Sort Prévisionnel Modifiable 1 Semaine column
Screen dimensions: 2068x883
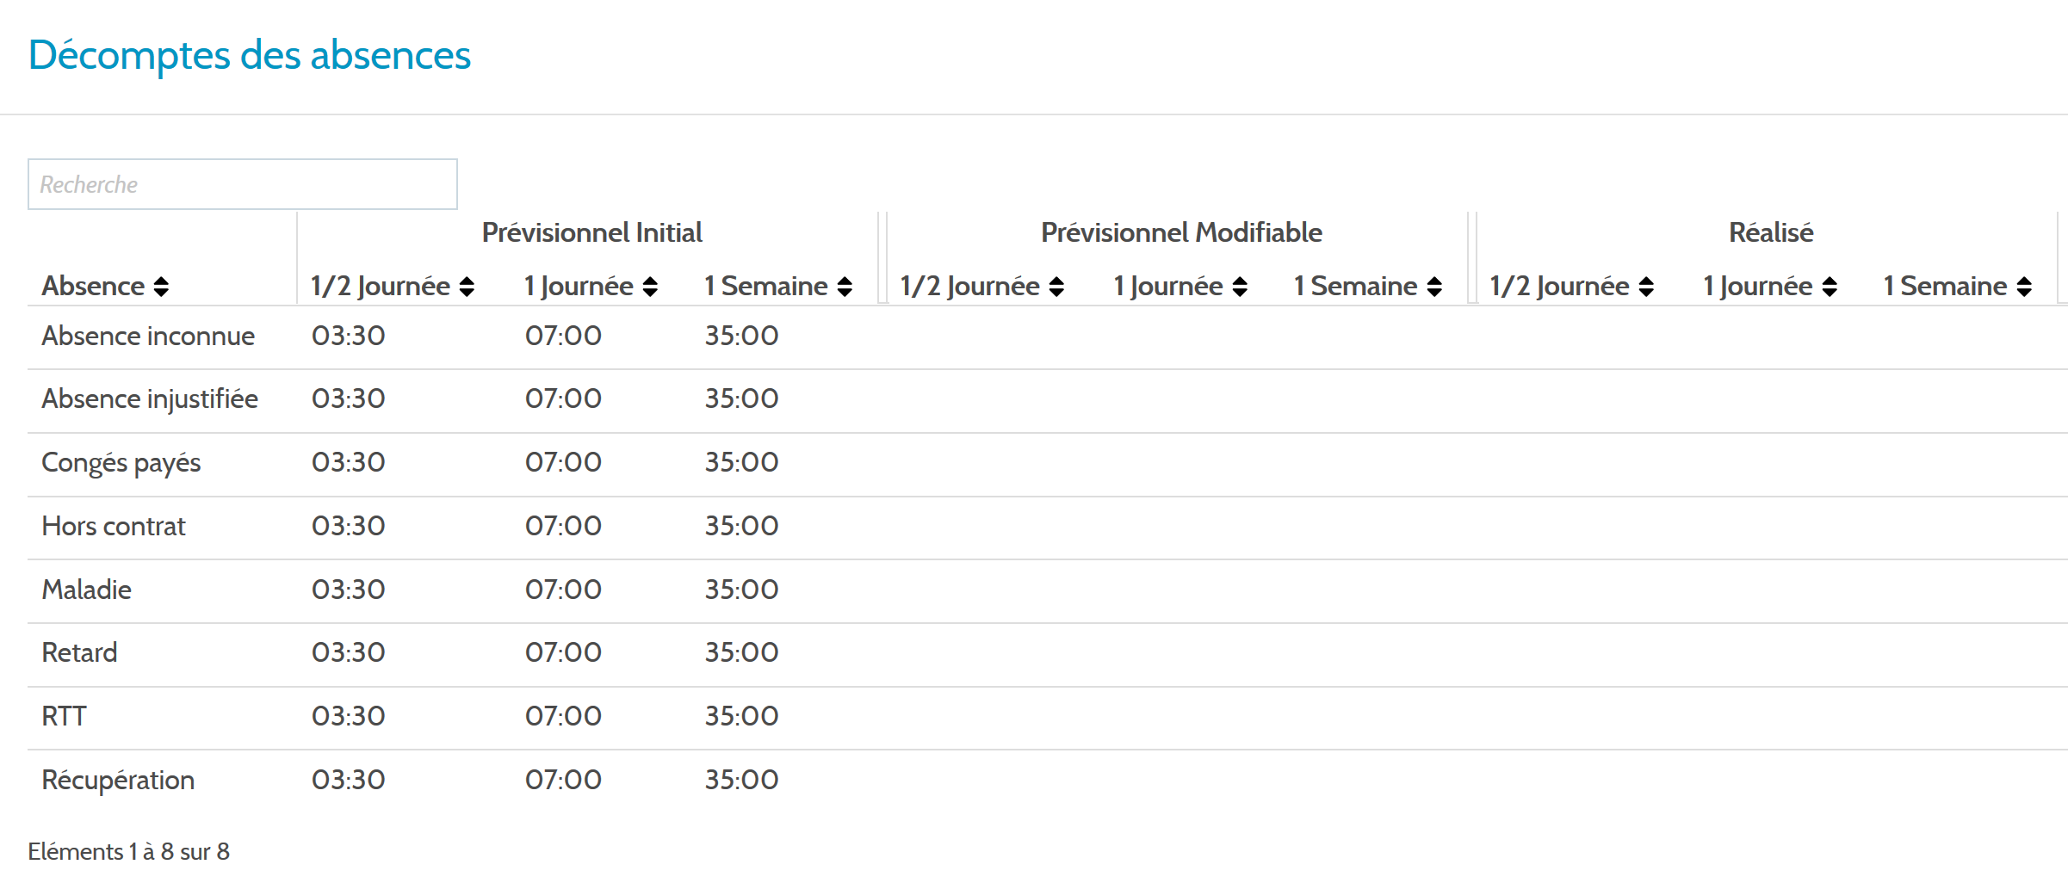coord(1434,287)
